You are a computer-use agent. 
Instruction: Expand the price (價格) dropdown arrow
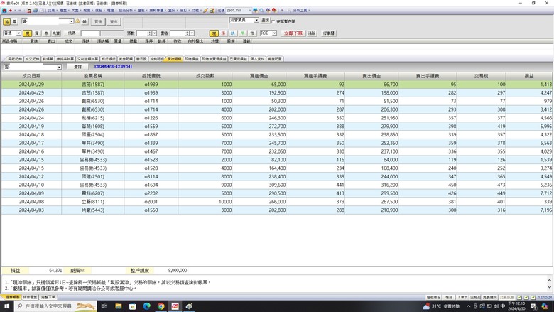point(192,33)
